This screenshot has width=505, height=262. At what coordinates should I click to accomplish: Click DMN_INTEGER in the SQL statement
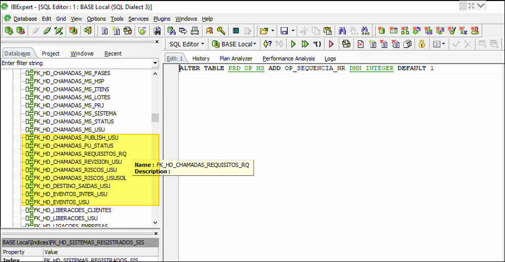point(371,68)
